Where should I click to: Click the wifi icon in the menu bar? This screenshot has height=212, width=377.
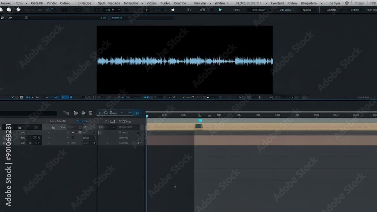(346, 3)
